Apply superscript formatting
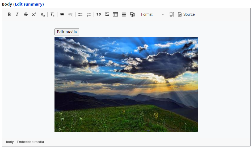This screenshot has width=252, height=147. click(x=34, y=14)
